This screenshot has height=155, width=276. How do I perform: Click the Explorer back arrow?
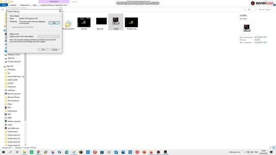pyautogui.click(x=3, y=9)
